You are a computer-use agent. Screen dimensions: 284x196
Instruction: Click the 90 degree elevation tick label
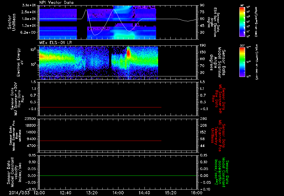click(x=202, y=5)
